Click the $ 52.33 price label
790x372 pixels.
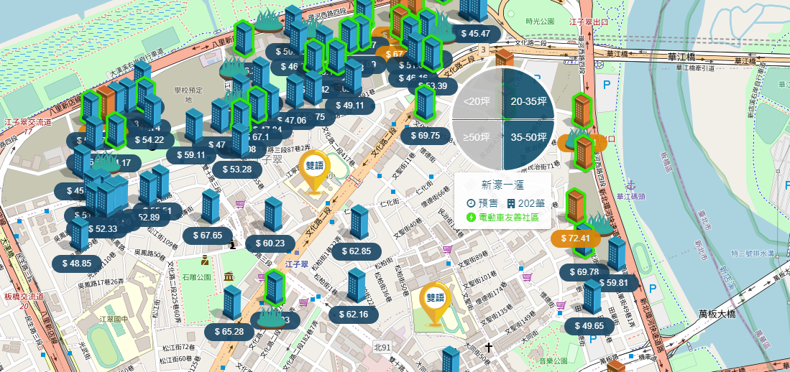[x=103, y=228]
